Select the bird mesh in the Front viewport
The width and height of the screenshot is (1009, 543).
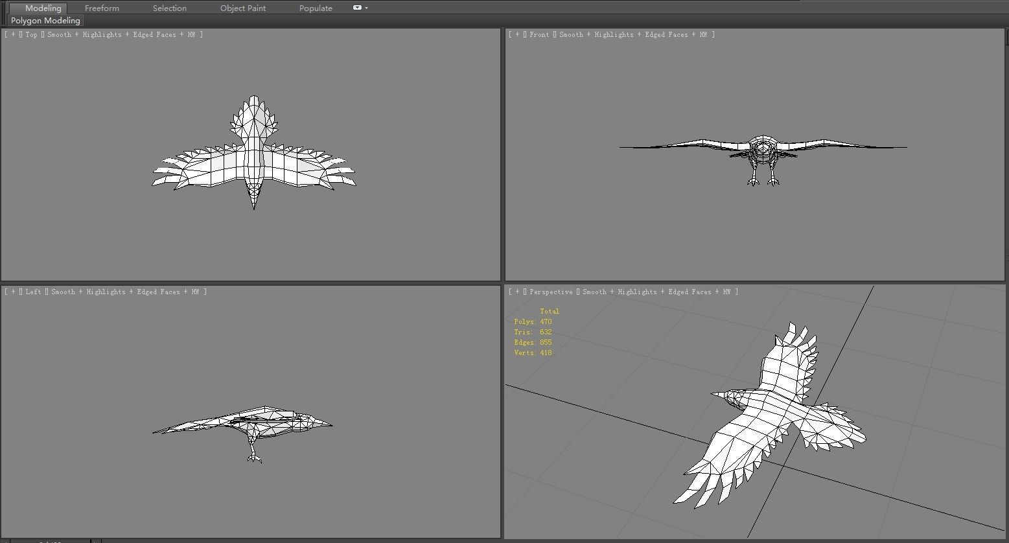[x=763, y=150]
